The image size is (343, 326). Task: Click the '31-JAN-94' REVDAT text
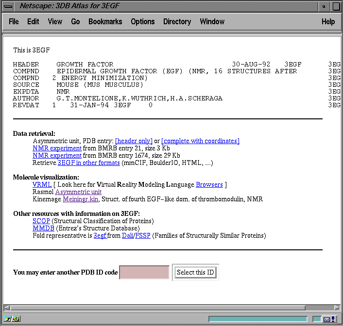(x=89, y=105)
